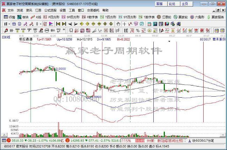Expand the 0 value dropdown arrow

pos(41,24)
